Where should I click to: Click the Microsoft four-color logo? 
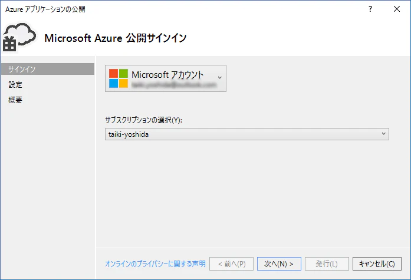coord(119,78)
